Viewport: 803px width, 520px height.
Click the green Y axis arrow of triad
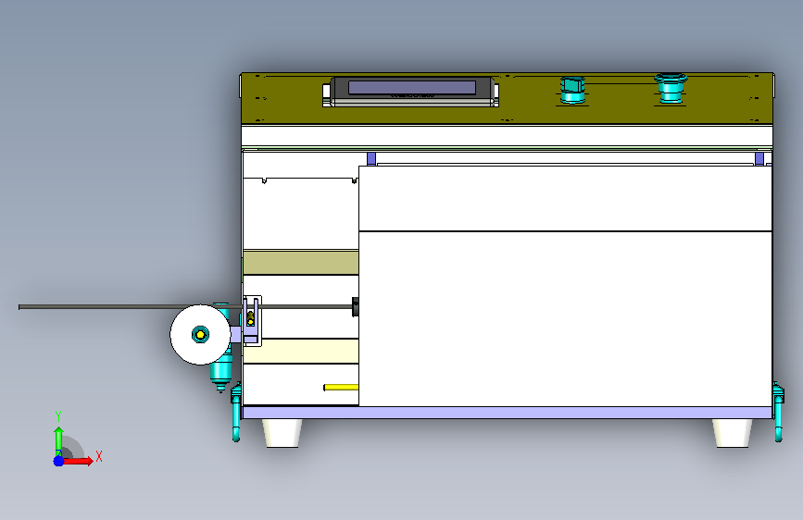pyautogui.click(x=58, y=440)
